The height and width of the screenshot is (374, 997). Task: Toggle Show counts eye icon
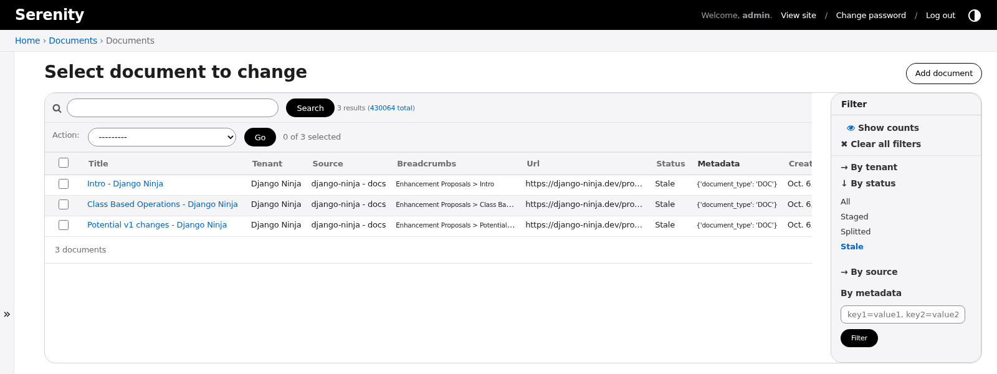point(851,128)
